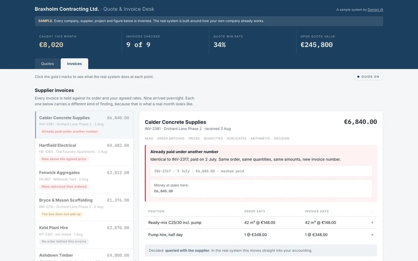
Task: Click the INVOICE SAYS column header
Action: coord(317,211)
